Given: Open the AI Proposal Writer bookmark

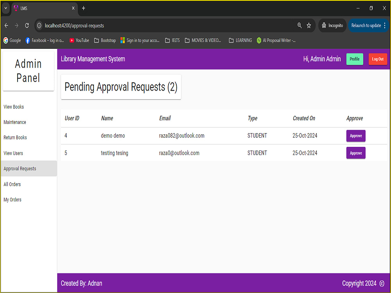Looking at the screenshot, I should click(x=276, y=40).
